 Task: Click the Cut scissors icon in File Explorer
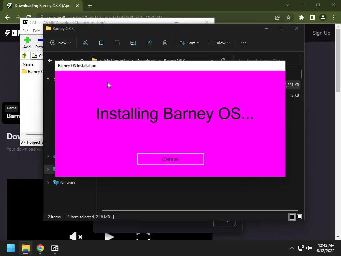point(85,43)
